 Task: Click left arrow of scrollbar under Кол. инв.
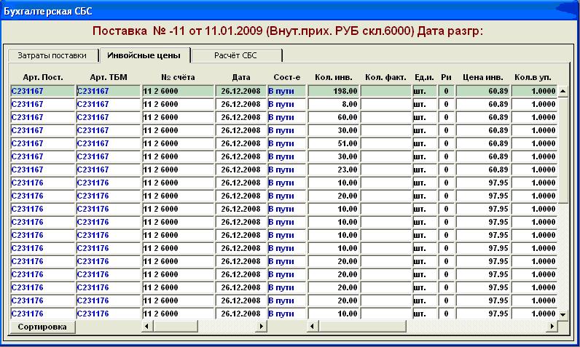tap(313, 327)
